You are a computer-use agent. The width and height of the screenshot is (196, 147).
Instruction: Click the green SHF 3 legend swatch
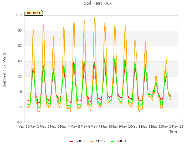pos(112,141)
